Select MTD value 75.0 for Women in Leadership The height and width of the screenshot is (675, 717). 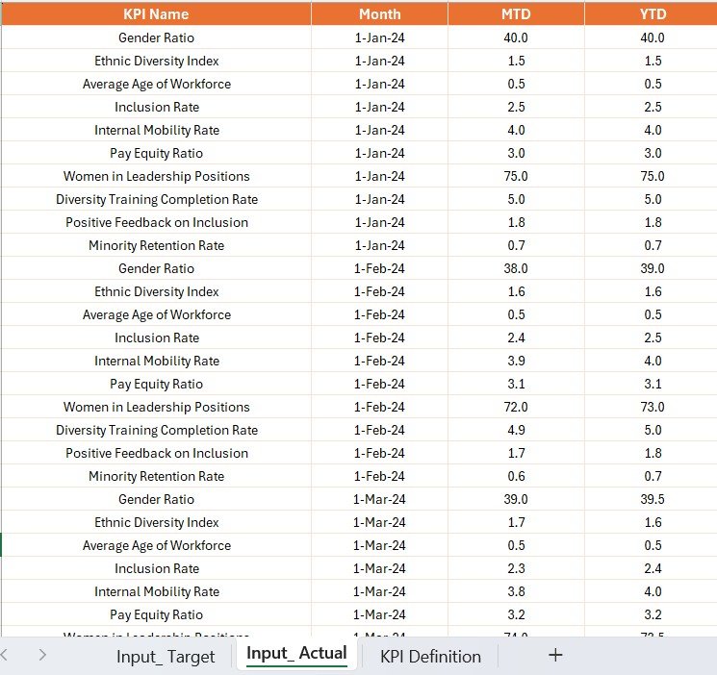coord(516,176)
